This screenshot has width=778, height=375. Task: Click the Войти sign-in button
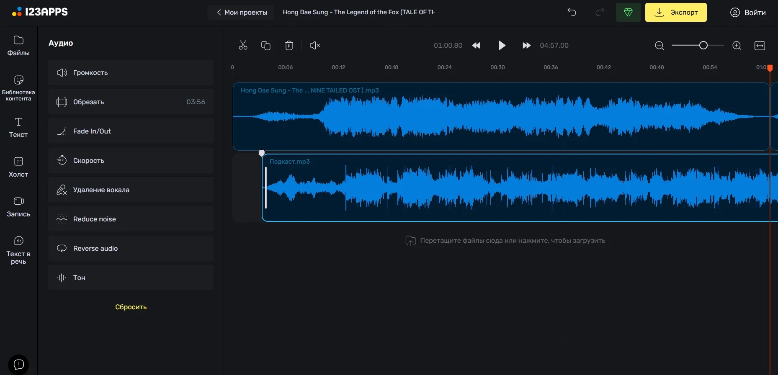pyautogui.click(x=748, y=13)
